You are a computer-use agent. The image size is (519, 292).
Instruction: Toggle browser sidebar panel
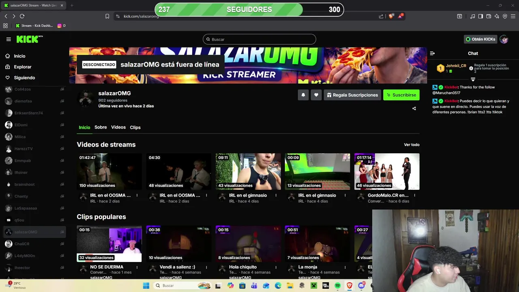point(480,16)
